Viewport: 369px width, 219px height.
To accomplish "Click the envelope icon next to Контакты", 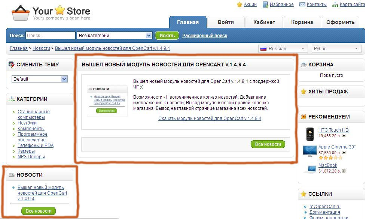I will 302,4.
